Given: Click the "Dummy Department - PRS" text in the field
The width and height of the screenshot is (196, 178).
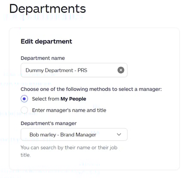Looking at the screenshot, I should 56,70.
